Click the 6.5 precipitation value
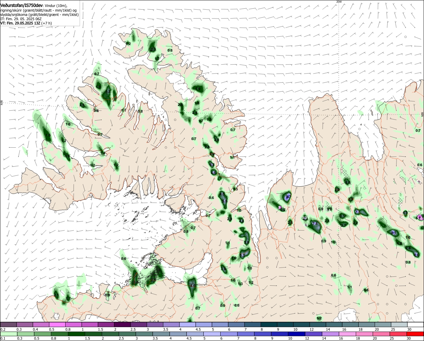Viewport: 424px width, 341px height. 212,165
